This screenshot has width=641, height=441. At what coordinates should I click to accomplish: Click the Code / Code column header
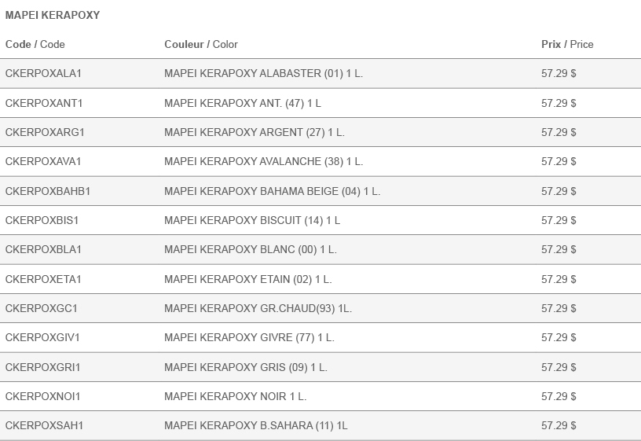[35, 44]
